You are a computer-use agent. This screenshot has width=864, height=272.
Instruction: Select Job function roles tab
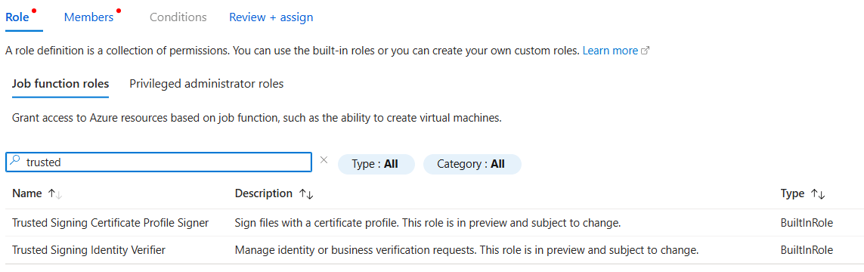coord(60,84)
